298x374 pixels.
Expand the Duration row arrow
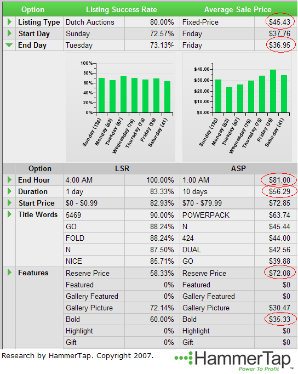(x=9, y=191)
